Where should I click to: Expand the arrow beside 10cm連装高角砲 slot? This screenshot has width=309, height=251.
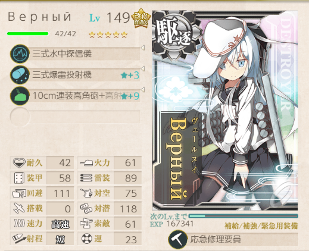coord(143,89)
